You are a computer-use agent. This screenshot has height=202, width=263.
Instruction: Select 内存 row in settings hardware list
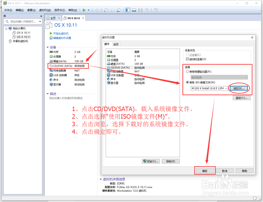(x=143, y=56)
